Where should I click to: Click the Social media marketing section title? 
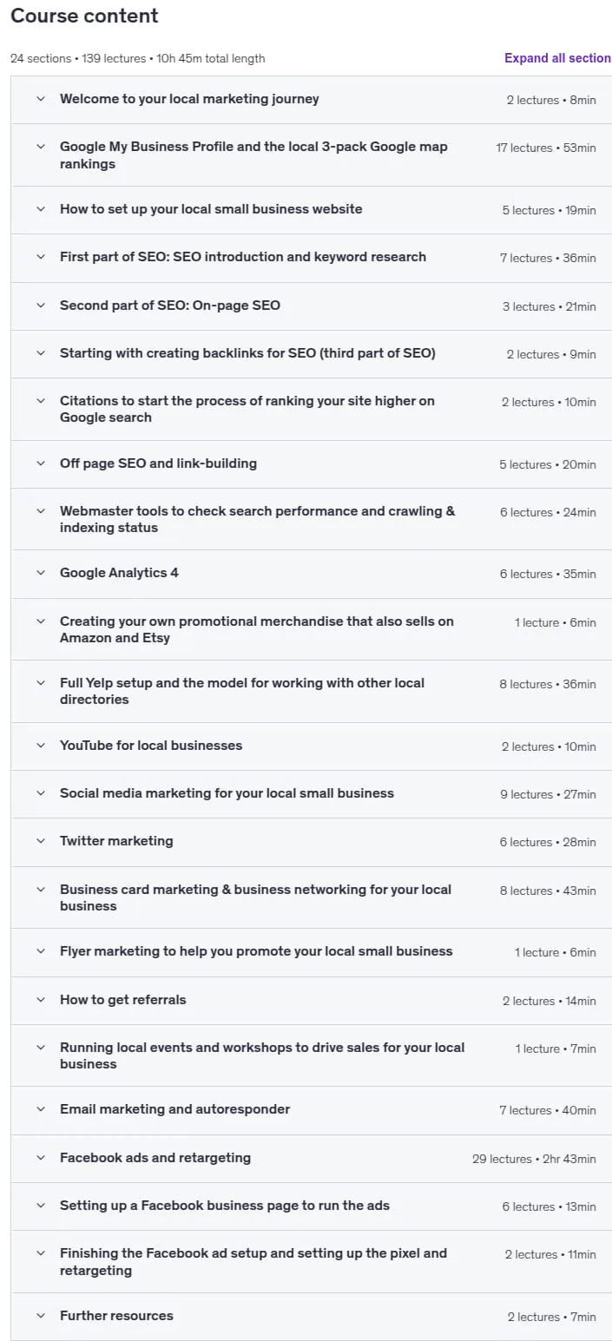click(227, 793)
